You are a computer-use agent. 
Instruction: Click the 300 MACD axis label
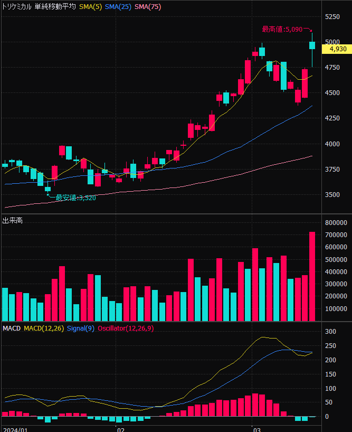point(330,332)
